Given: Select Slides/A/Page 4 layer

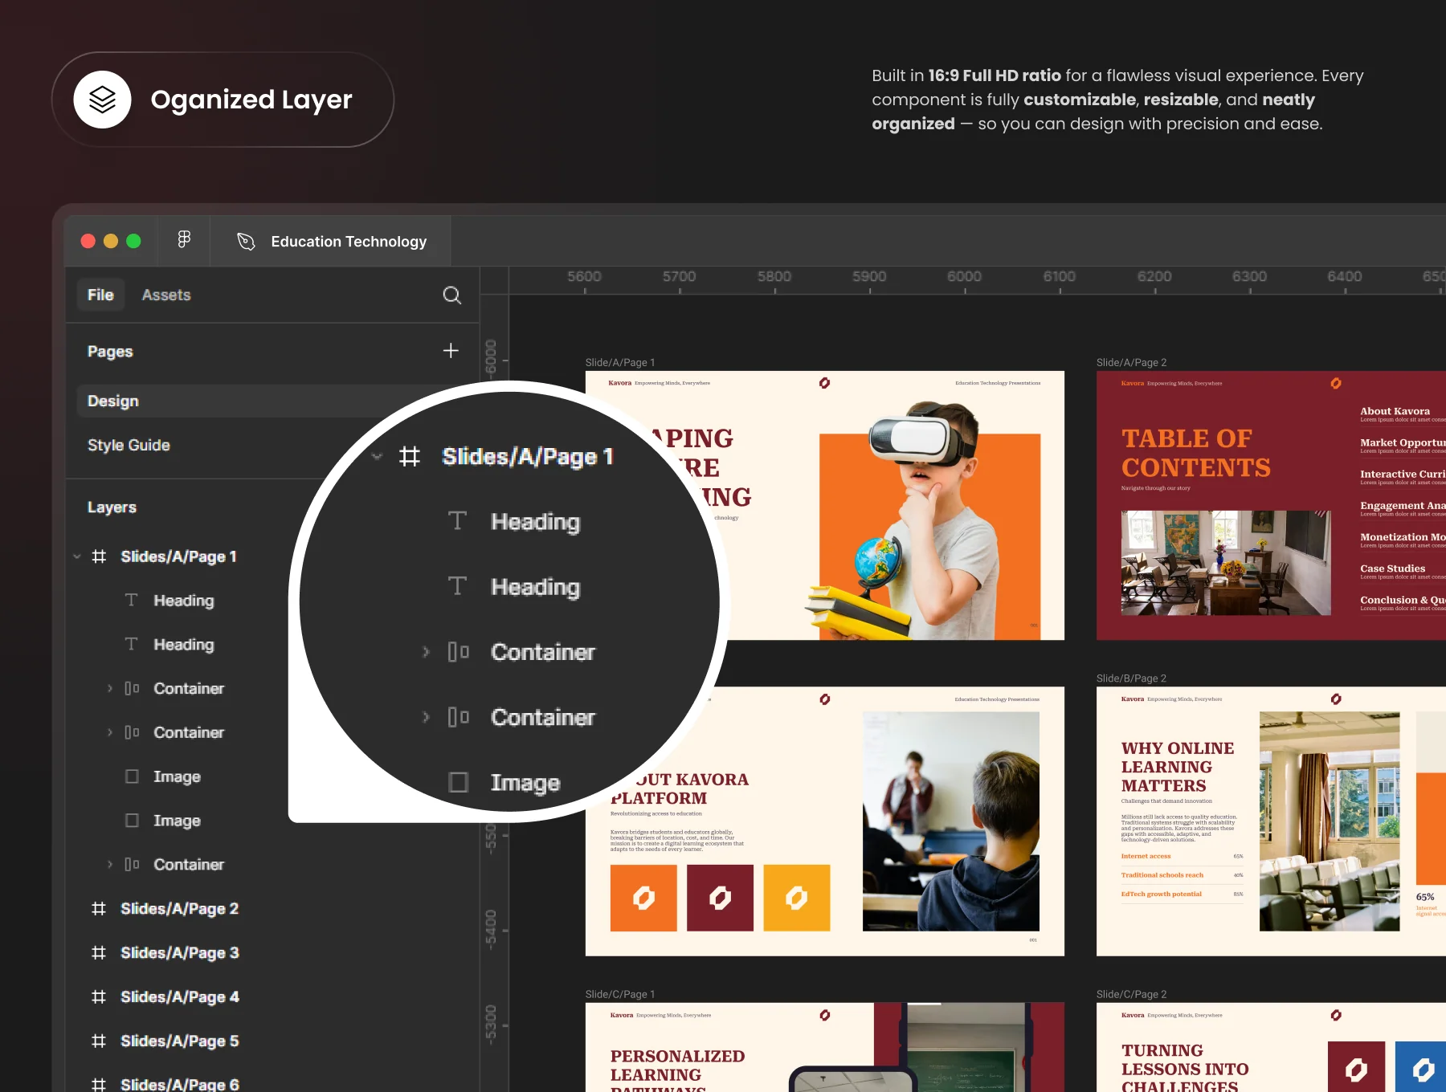Looking at the screenshot, I should tap(179, 996).
